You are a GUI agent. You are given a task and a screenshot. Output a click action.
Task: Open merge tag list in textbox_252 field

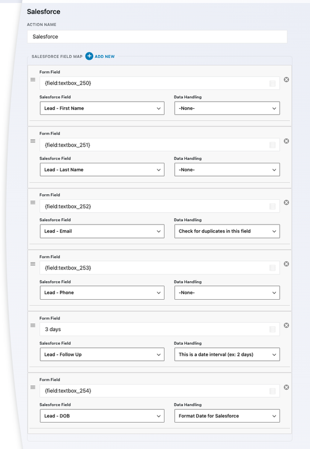(x=273, y=207)
